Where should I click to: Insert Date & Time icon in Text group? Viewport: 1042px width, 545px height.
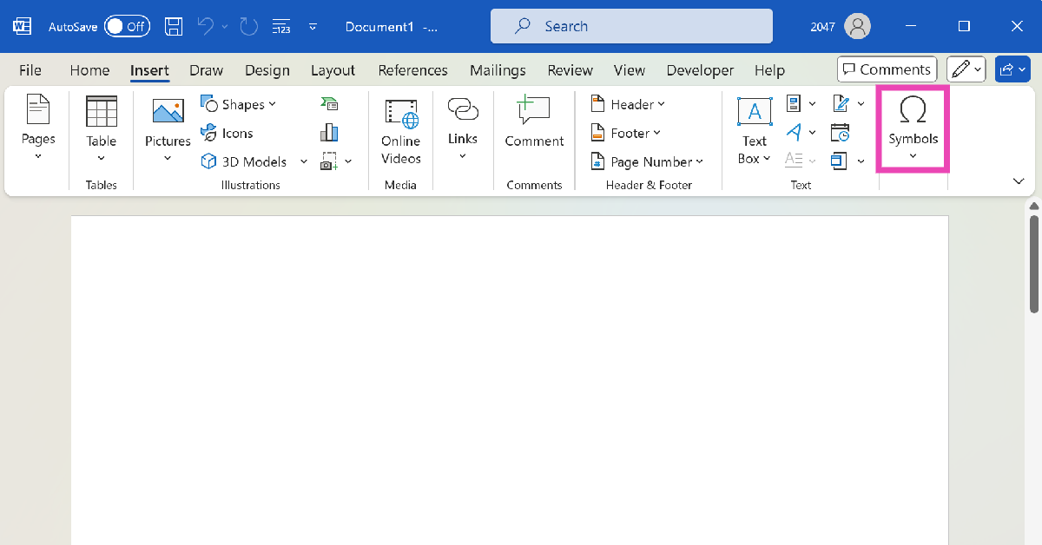840,132
